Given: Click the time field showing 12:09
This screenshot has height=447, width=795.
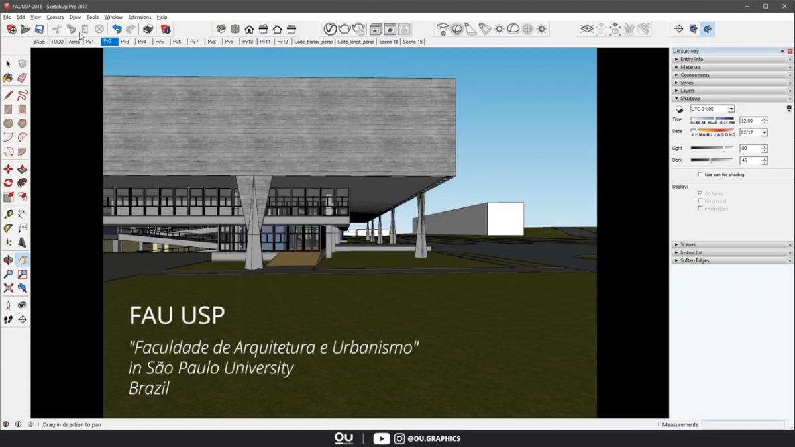Looking at the screenshot, I should pyautogui.click(x=750, y=121).
